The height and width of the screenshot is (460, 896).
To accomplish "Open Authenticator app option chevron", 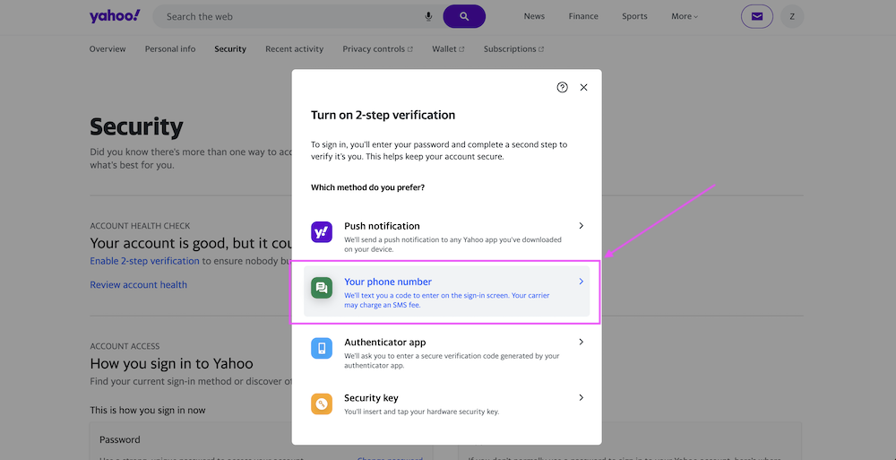I will 581,343.
